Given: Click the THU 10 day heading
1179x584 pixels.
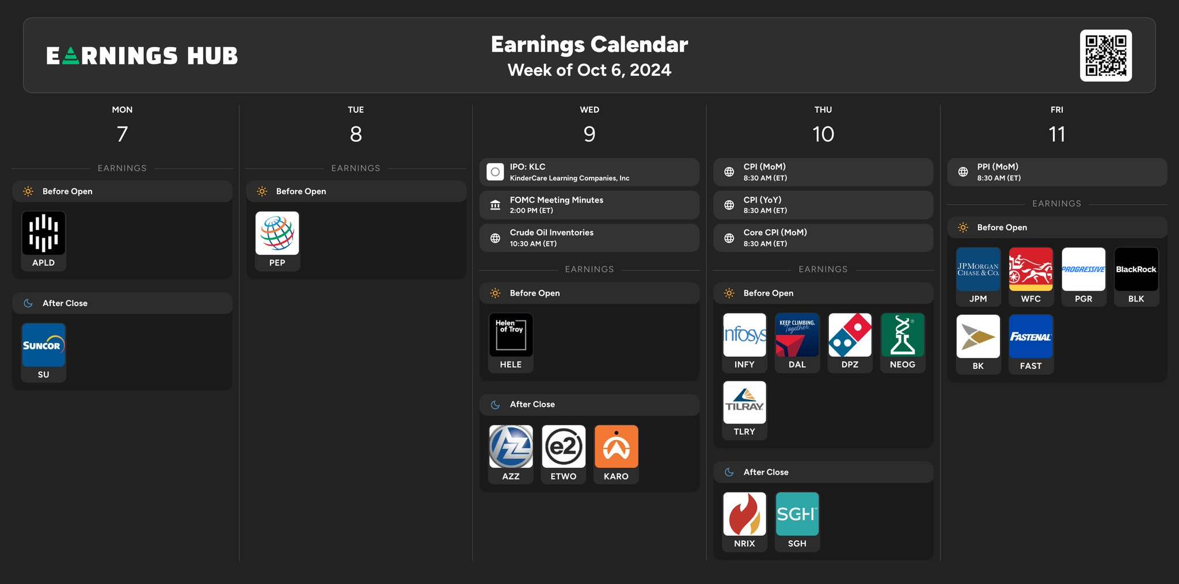Looking at the screenshot, I should [823, 125].
